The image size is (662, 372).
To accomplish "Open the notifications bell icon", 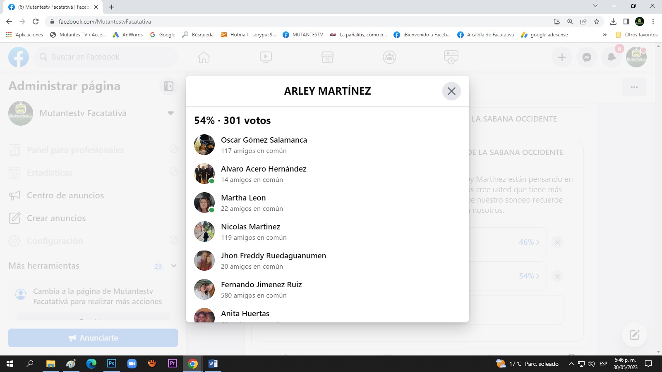I will point(612,57).
